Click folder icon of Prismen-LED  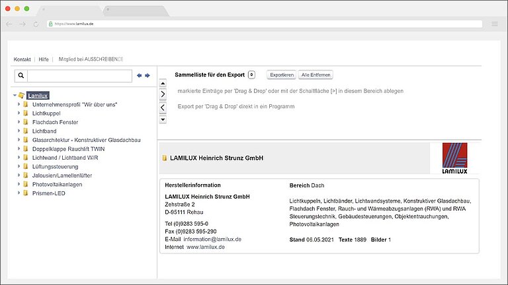(x=26, y=193)
